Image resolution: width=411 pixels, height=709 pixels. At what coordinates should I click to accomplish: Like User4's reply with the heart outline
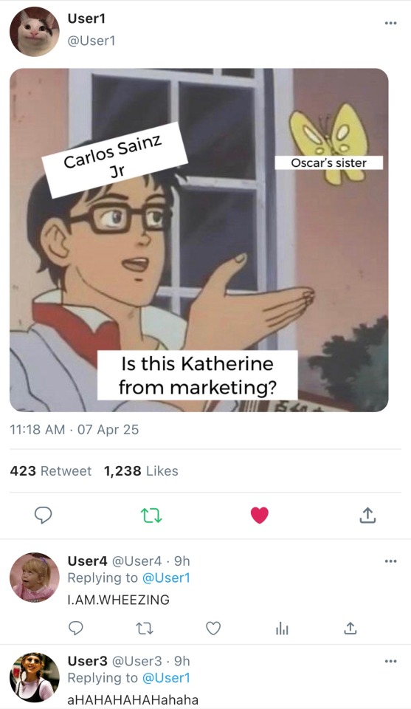(213, 628)
